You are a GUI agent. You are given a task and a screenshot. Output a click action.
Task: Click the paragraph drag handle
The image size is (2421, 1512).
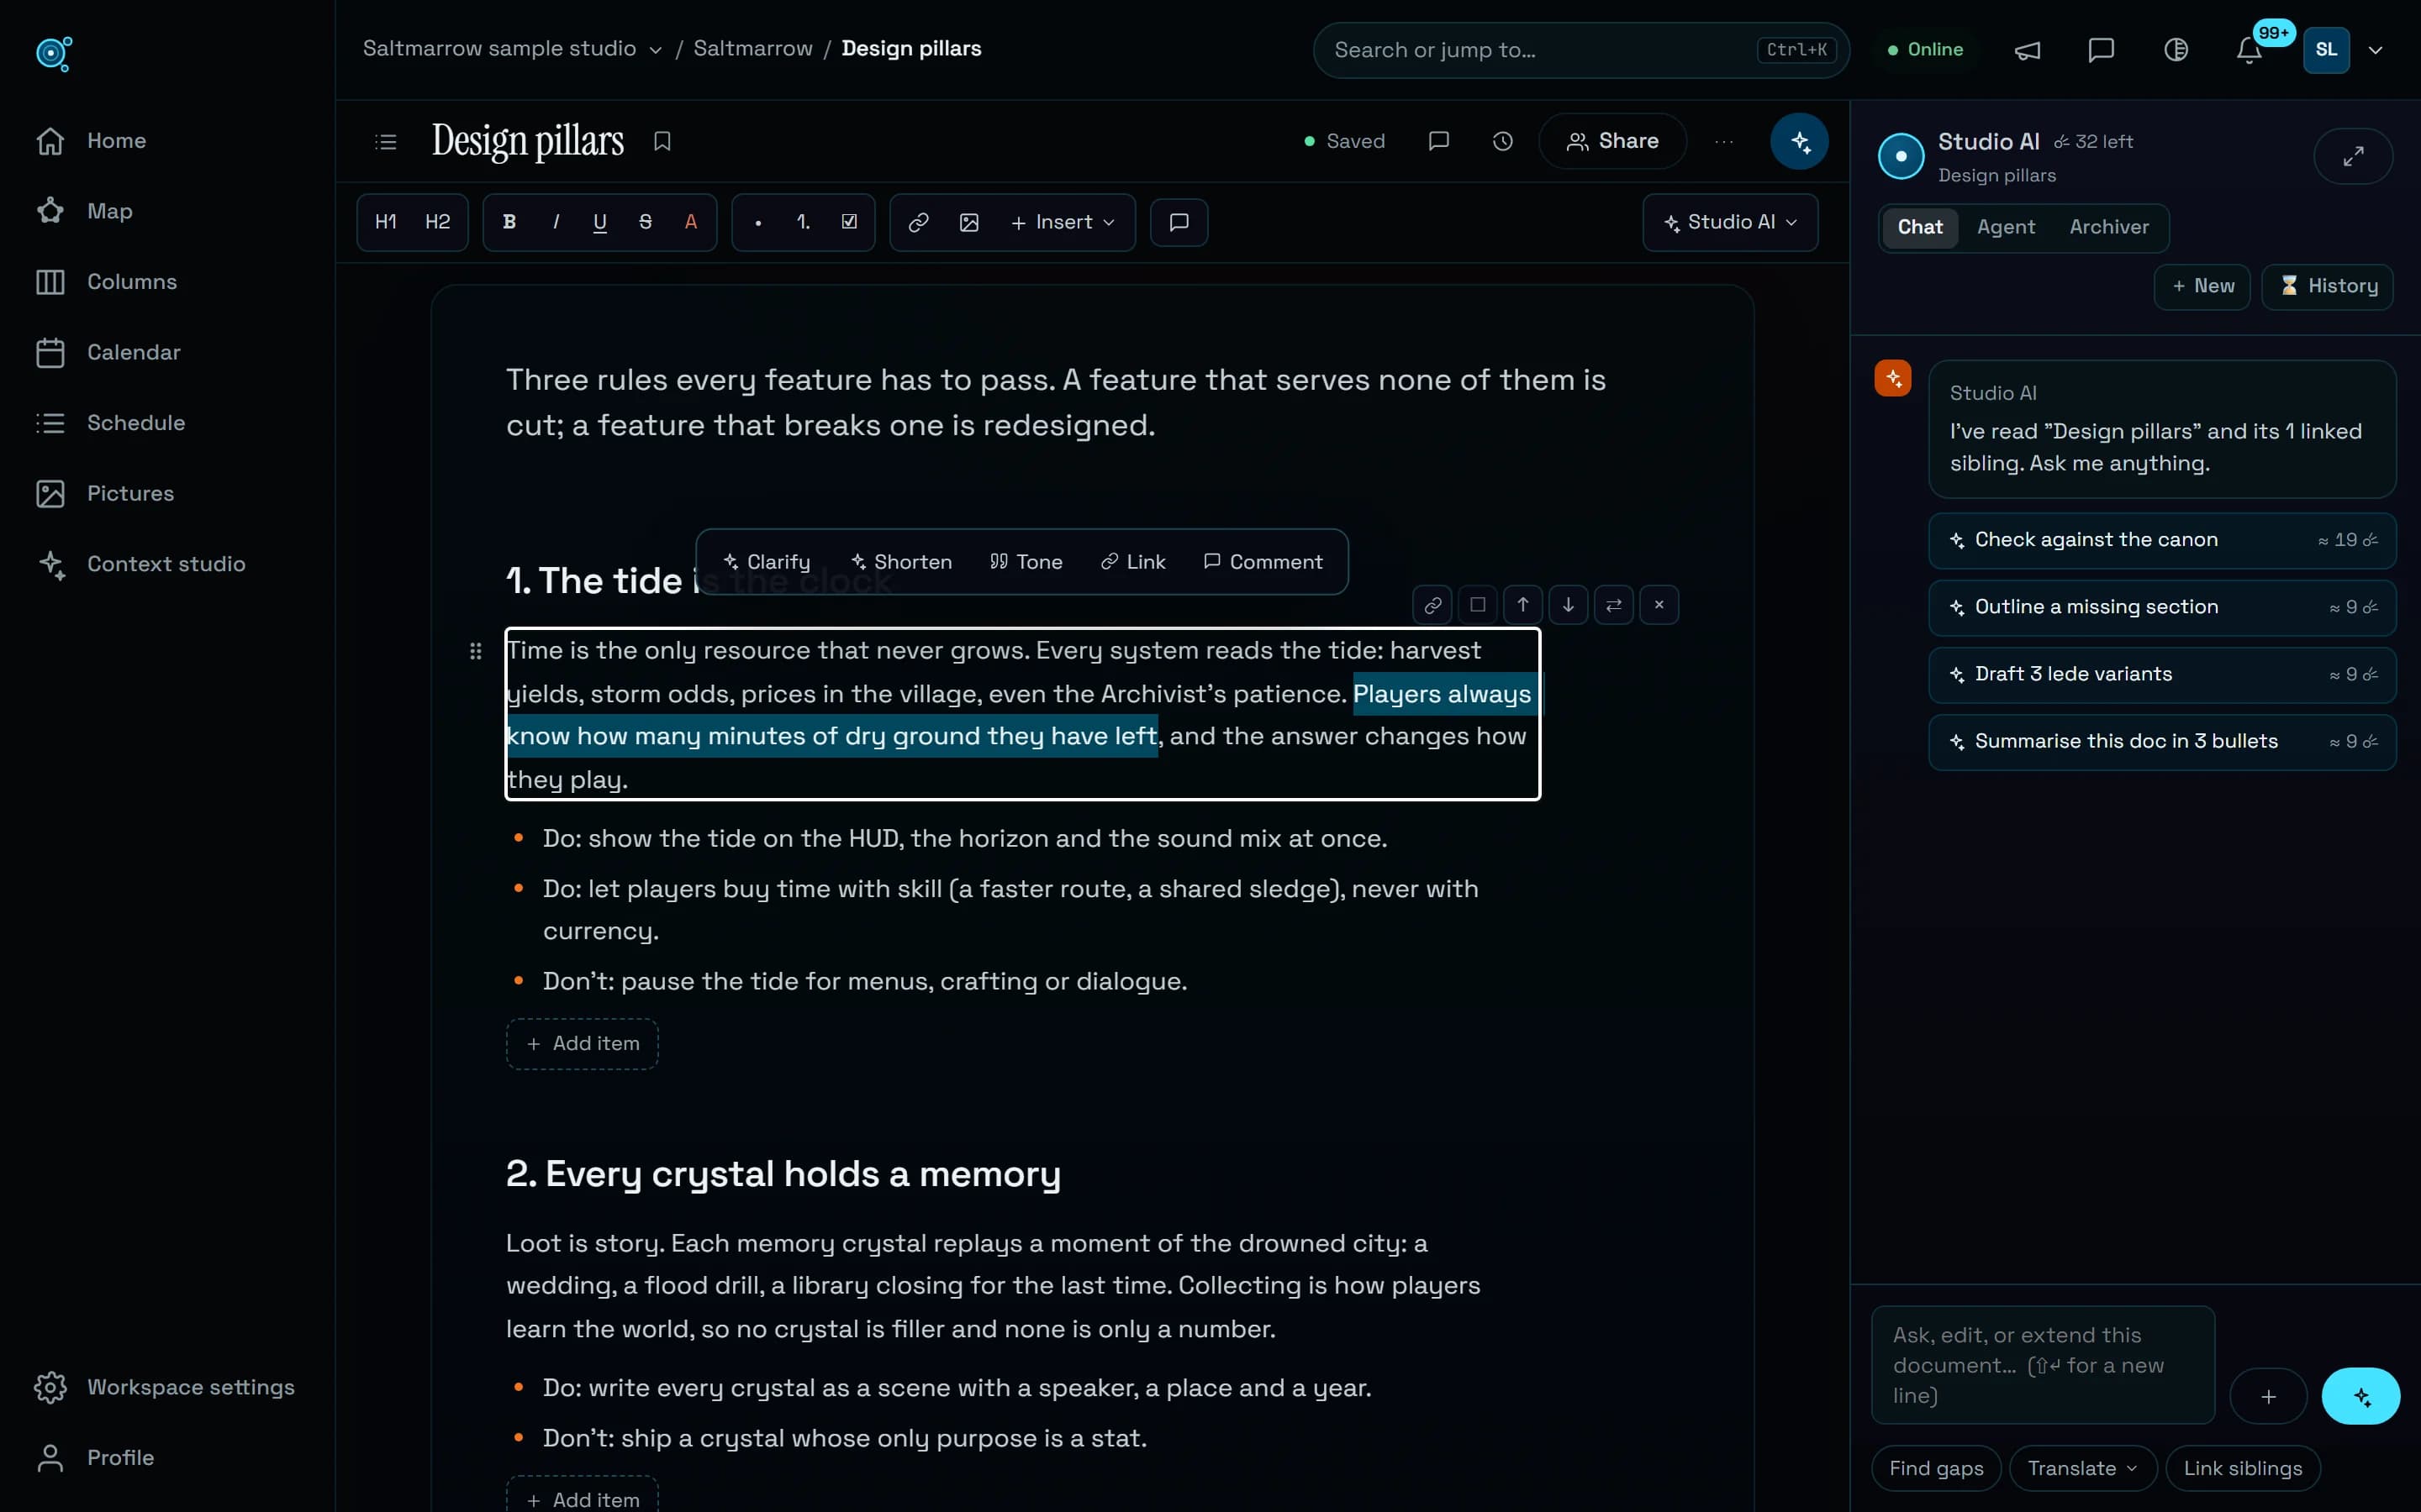tap(475, 651)
